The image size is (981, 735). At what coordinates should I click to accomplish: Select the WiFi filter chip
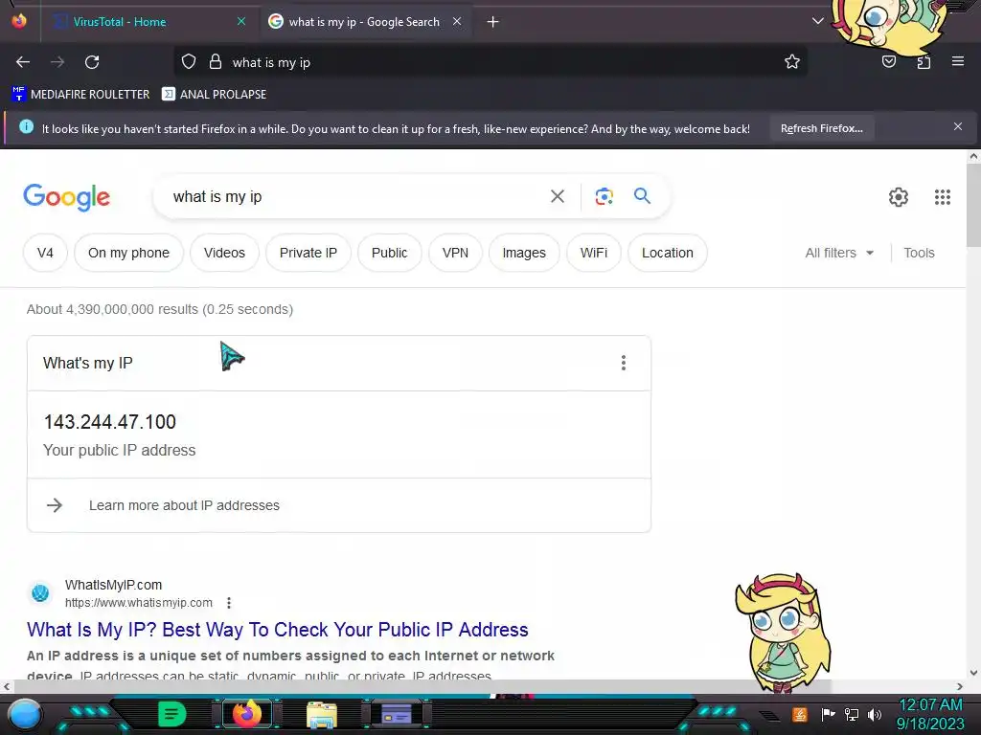[593, 253]
